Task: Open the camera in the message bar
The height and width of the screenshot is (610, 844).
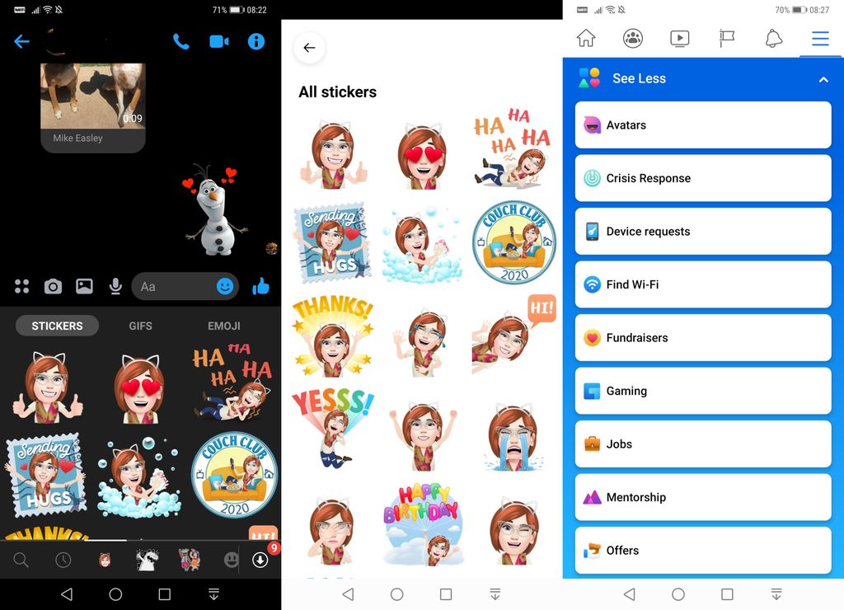Action: click(53, 286)
